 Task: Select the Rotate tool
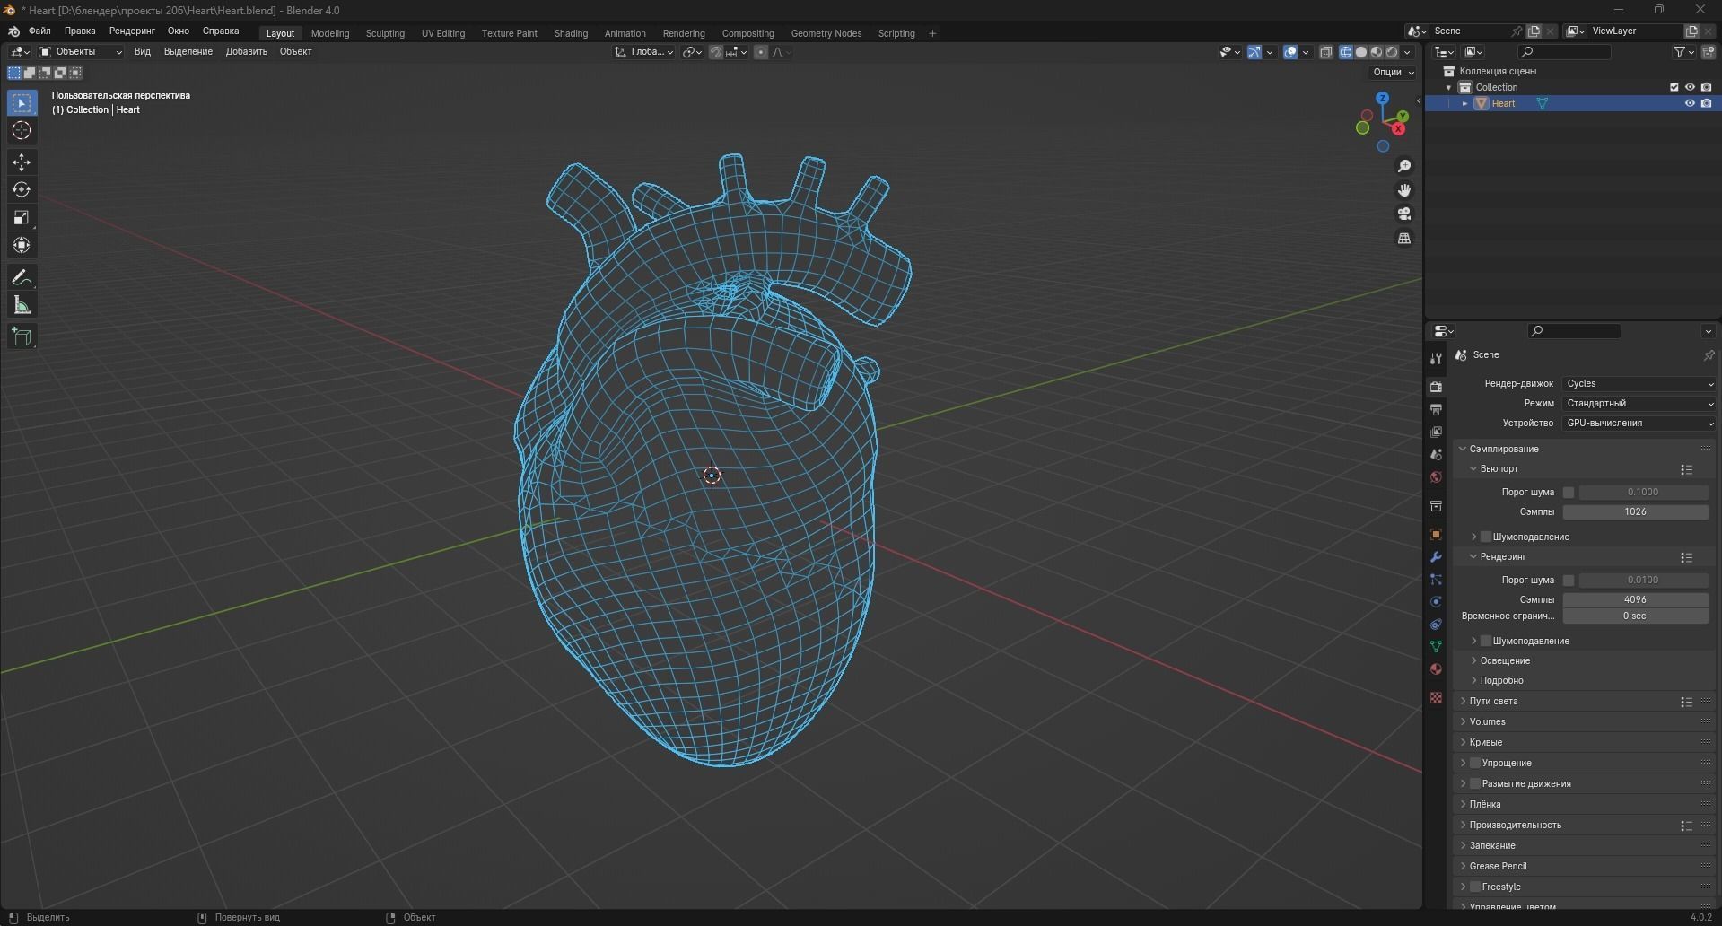(22, 190)
